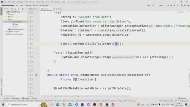Start debugging with the green bug icon
Image resolution: width=190 pixels, height=107 pixels.
coord(171,5)
